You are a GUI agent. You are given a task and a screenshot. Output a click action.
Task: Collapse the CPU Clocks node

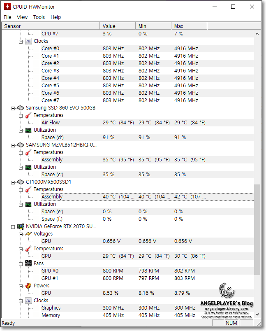(x=21, y=42)
